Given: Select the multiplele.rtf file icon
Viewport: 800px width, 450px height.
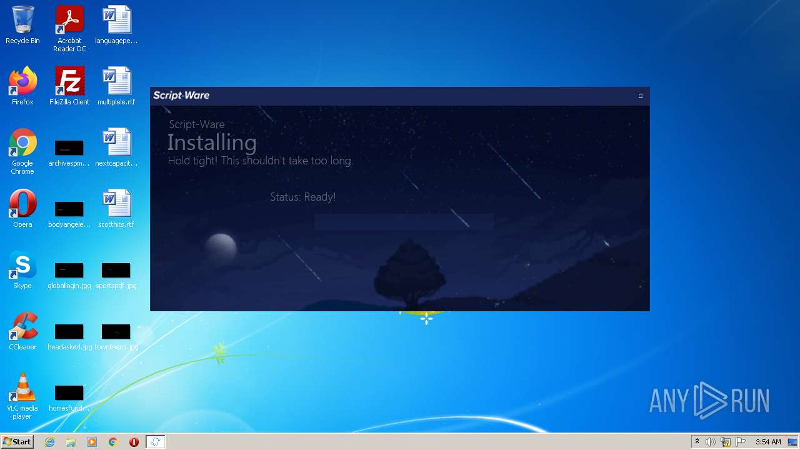Looking at the screenshot, I should [116, 86].
